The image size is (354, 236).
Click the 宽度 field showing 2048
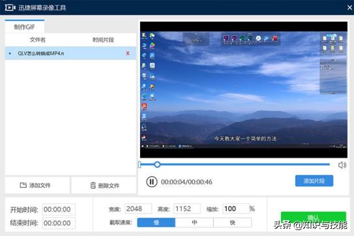(x=138, y=209)
